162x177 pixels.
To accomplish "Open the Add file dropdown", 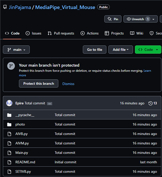I will [x=121, y=49].
